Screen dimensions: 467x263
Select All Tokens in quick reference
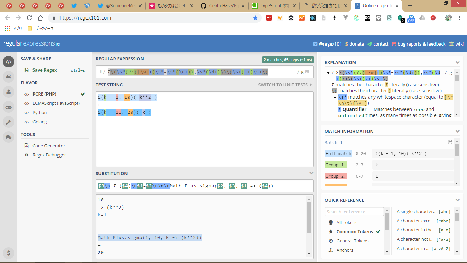point(347,222)
